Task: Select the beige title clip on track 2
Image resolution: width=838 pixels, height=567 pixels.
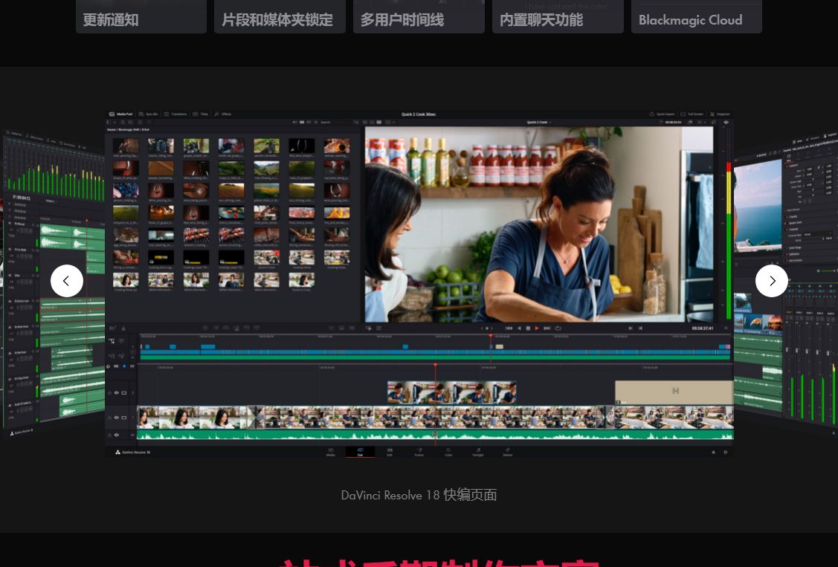Action: [x=674, y=392]
